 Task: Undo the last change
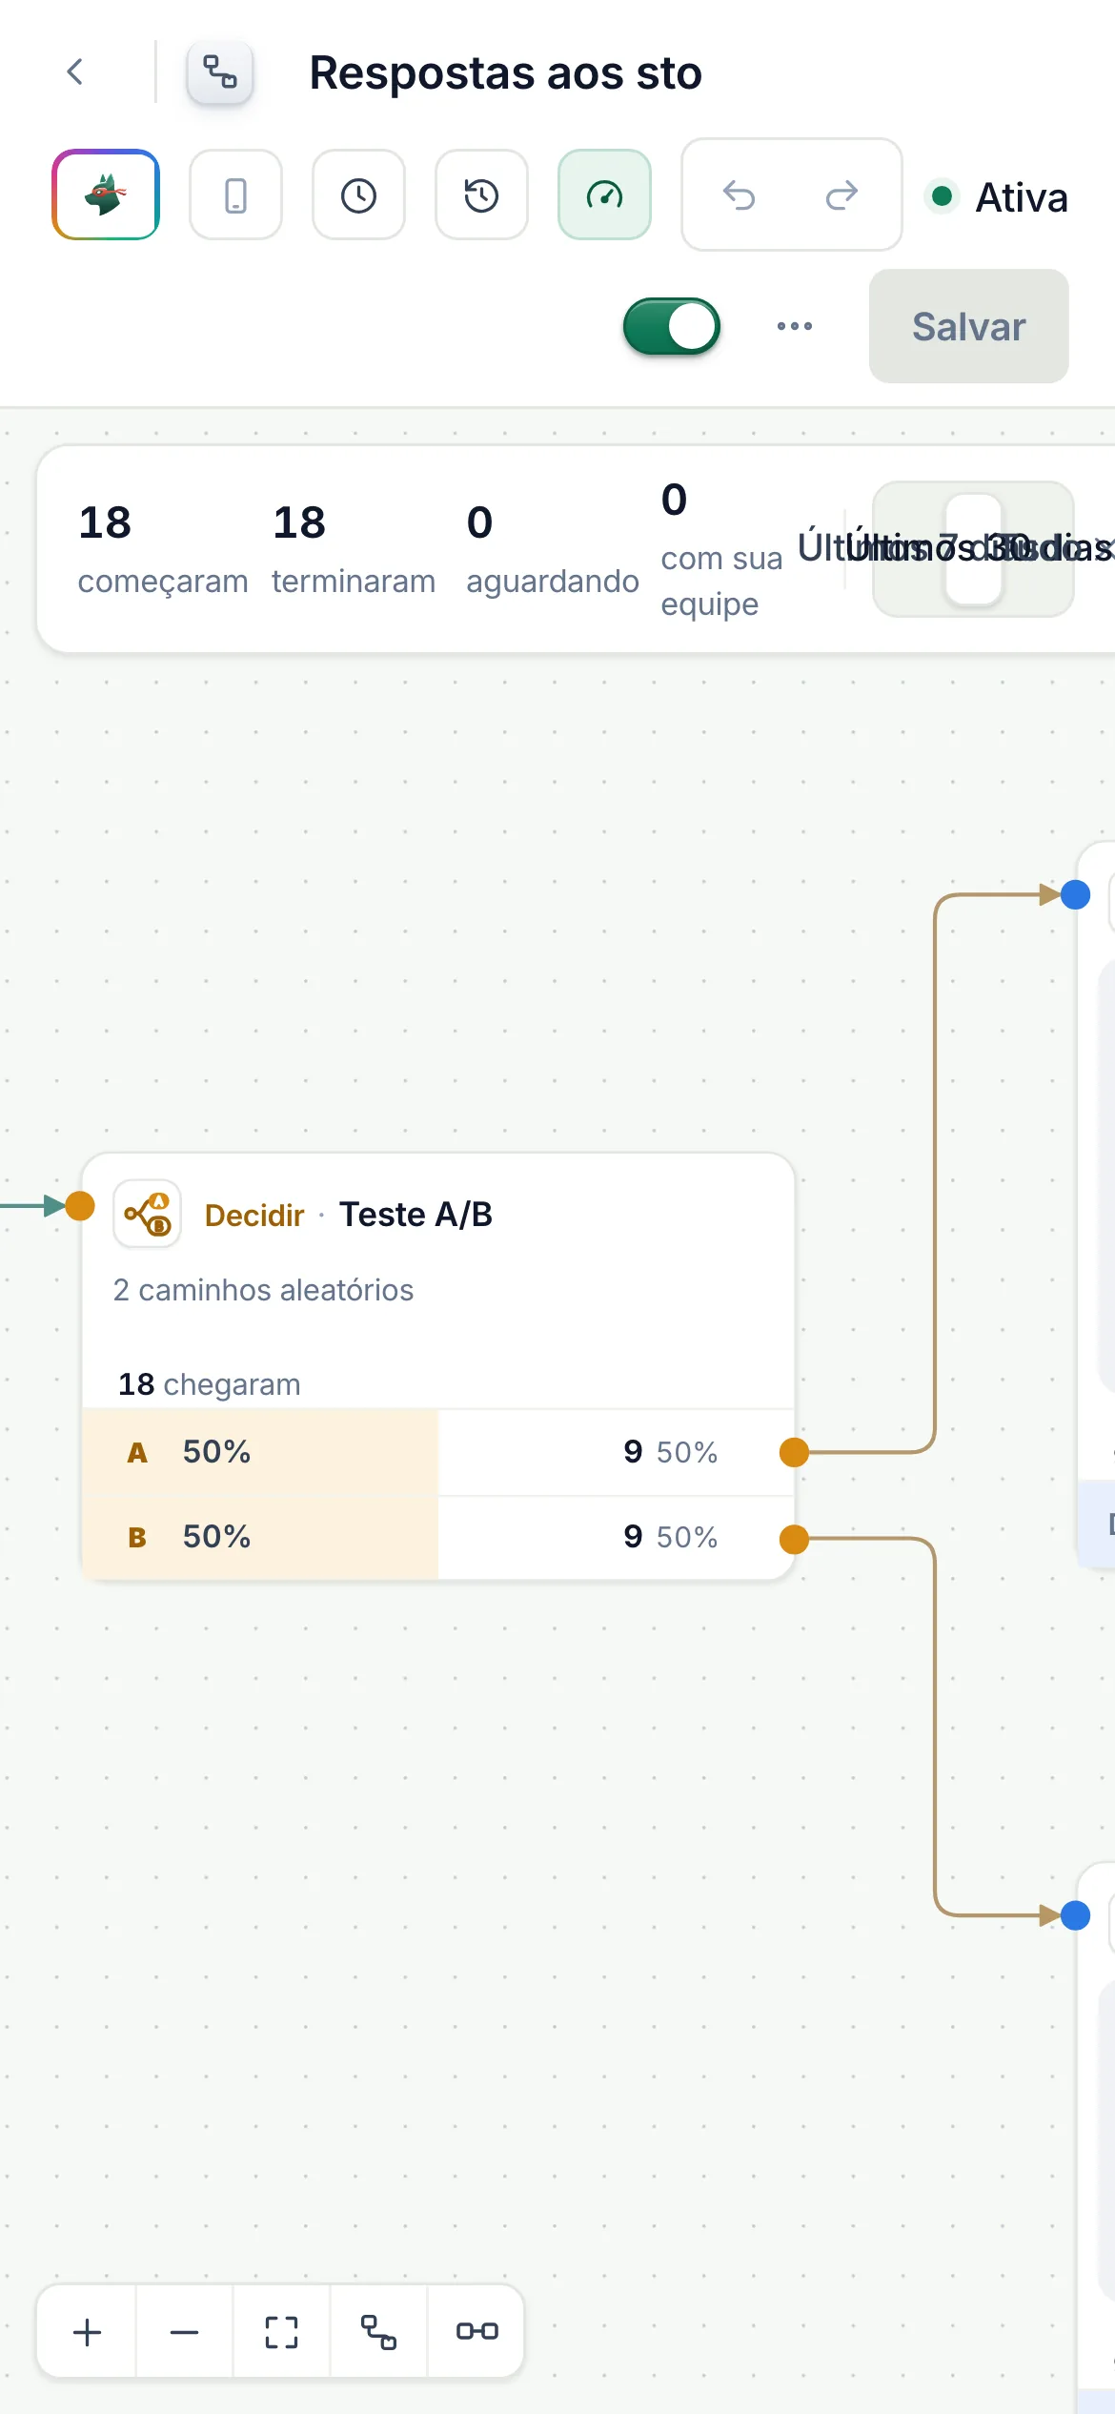point(739,195)
